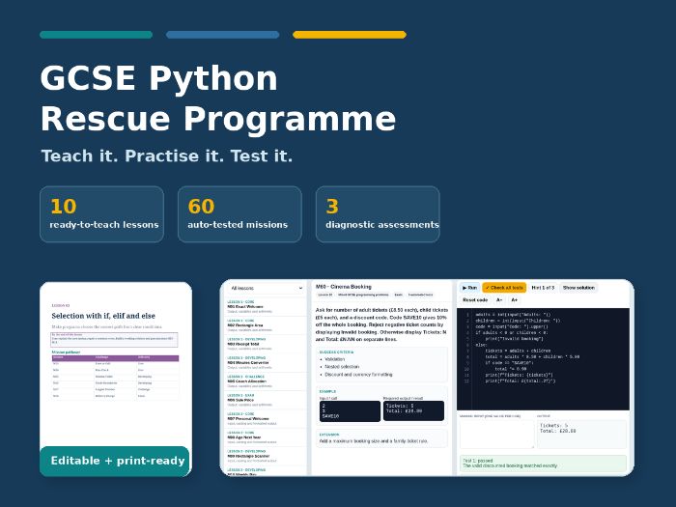Click the Nested selection criteria bullet

[342, 367]
